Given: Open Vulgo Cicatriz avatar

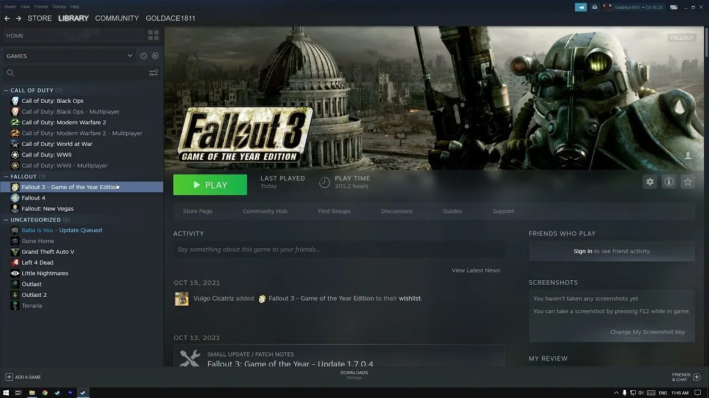Looking at the screenshot, I should click(182, 298).
